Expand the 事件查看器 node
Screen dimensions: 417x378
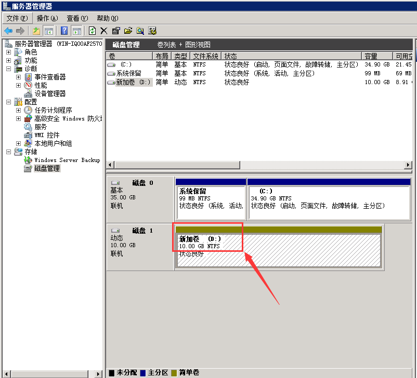click(x=18, y=77)
